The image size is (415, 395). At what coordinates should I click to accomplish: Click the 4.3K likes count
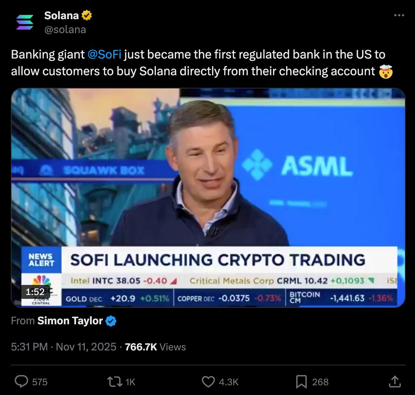coord(228,382)
